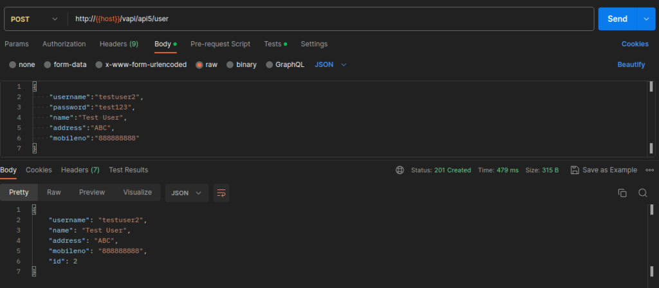Copy the response body with copy icon
659x288 pixels.
point(622,193)
